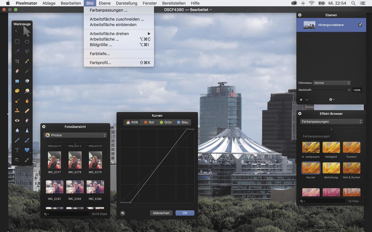Viewport: 372px width, 232px height.
Task: Select the Move arrow tool
Action: (27, 32)
